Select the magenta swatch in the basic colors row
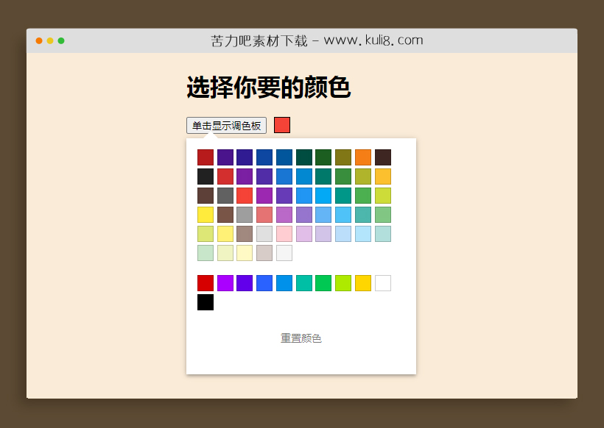Screen dimensions: 604x428 point(225,283)
